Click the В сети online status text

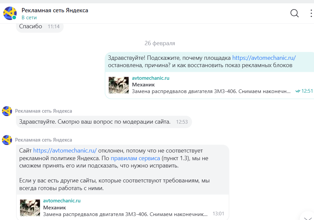point(29,18)
